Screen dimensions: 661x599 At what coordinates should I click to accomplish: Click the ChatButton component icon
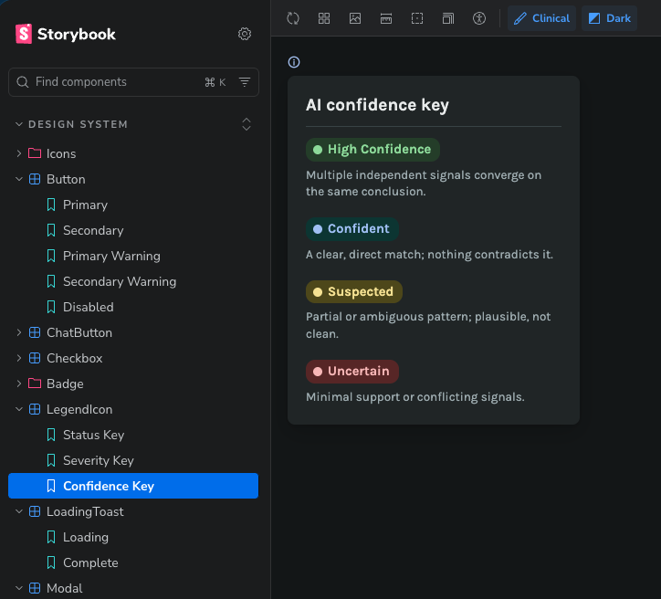click(x=35, y=332)
